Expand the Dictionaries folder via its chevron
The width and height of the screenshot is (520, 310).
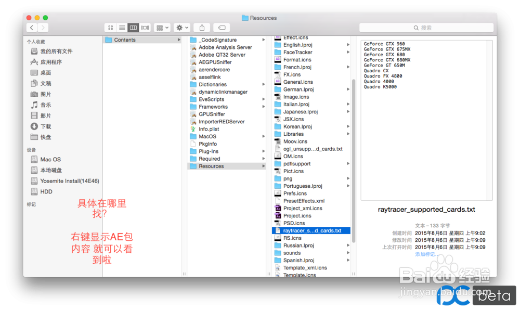(263, 84)
